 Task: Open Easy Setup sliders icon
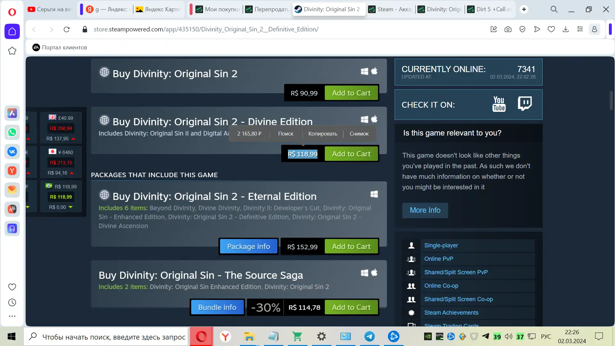click(580, 29)
